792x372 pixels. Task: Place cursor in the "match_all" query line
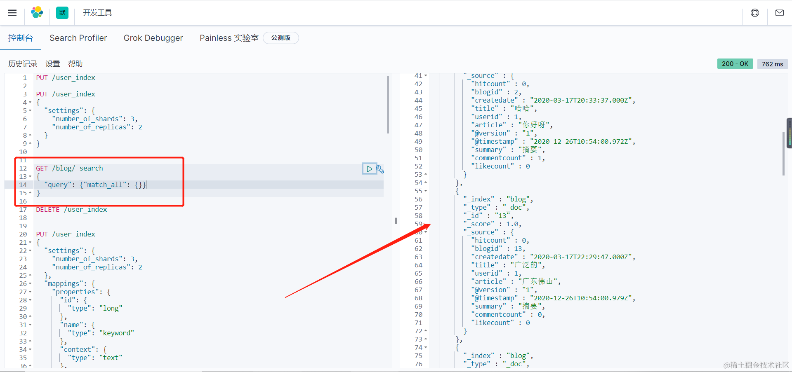pyautogui.click(x=95, y=185)
